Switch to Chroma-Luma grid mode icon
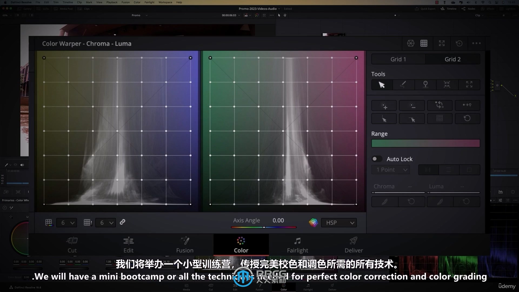The image size is (519, 292). point(424,43)
